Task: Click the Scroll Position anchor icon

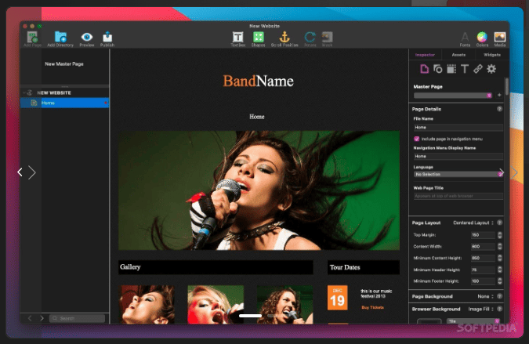Action: point(284,37)
